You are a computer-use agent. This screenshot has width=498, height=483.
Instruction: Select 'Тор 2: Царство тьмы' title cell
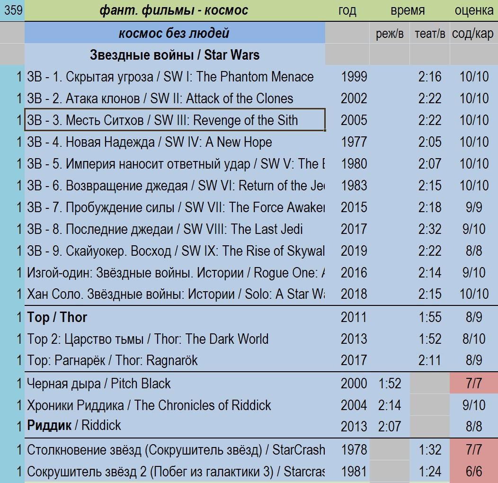click(x=175, y=339)
